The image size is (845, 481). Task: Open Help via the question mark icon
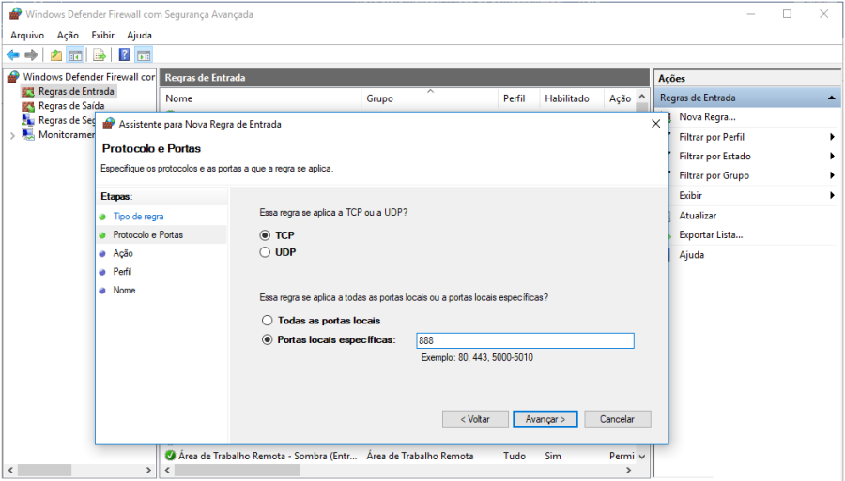pos(124,55)
